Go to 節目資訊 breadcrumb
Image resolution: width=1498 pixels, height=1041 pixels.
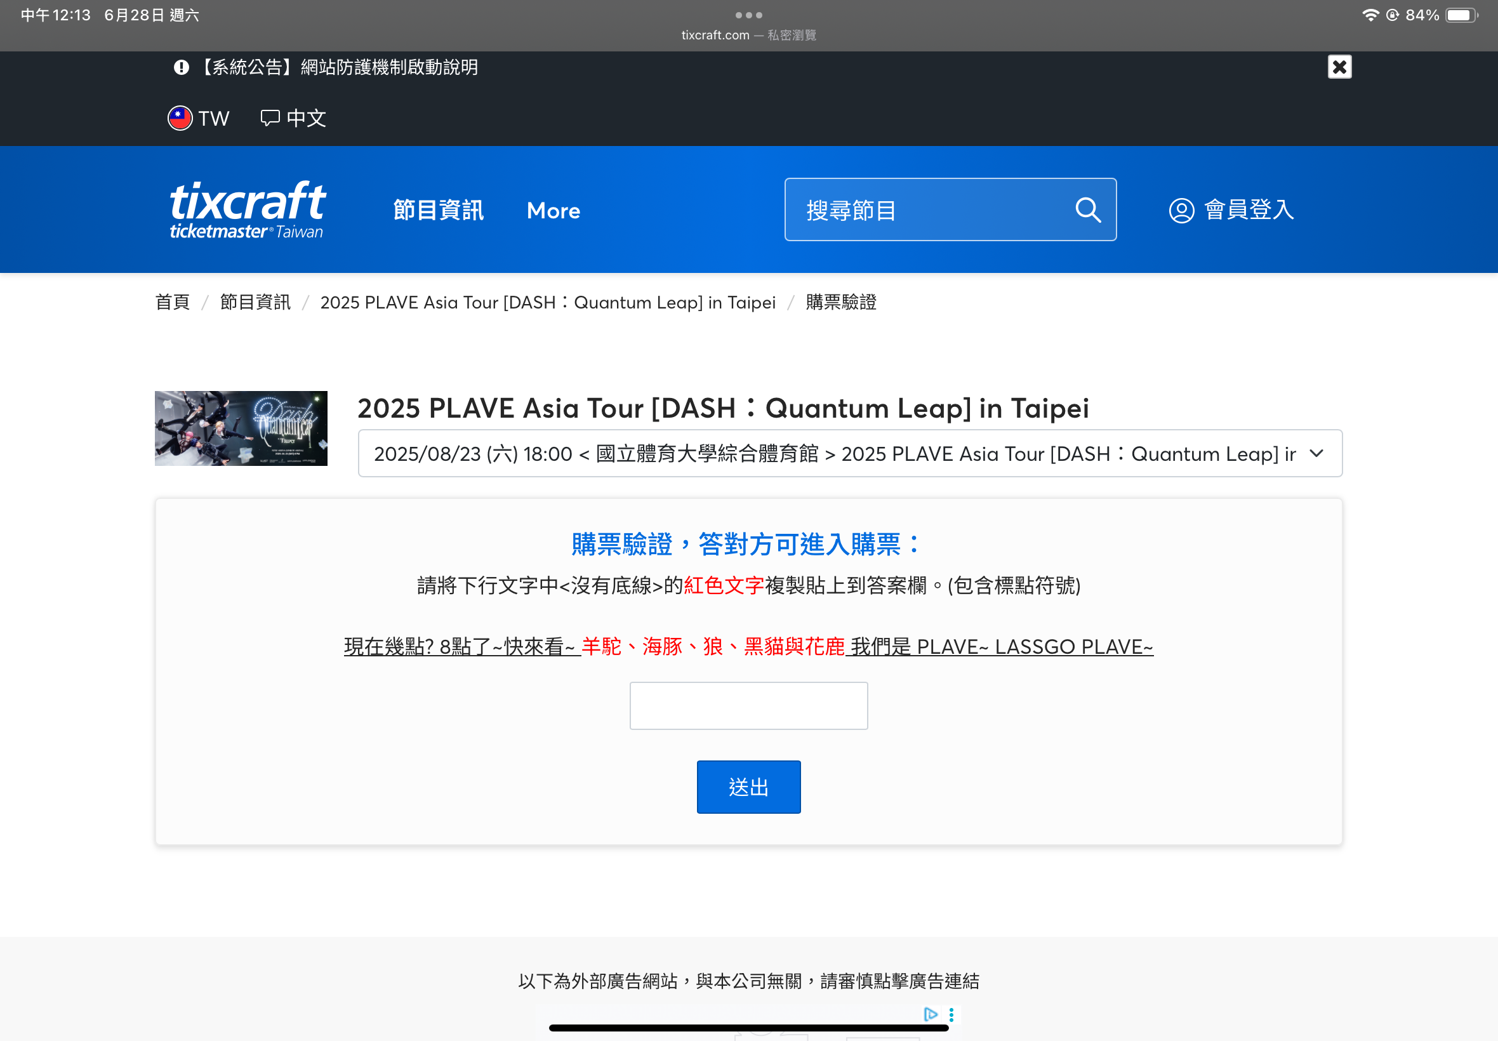click(255, 302)
